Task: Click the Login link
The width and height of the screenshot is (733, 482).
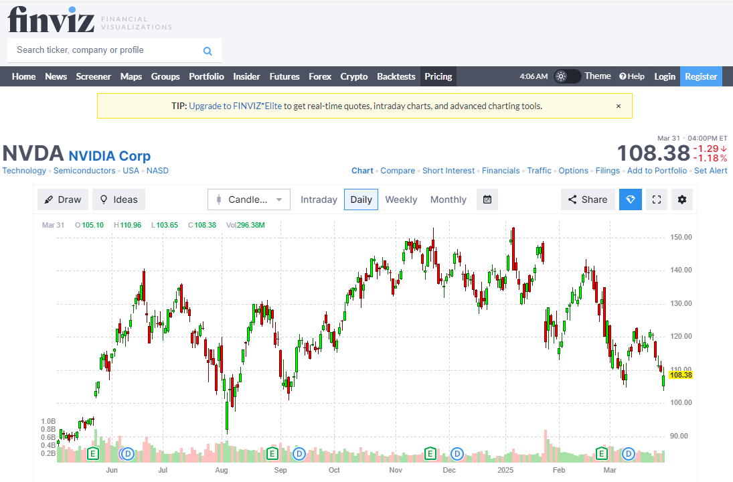Action: click(x=665, y=76)
